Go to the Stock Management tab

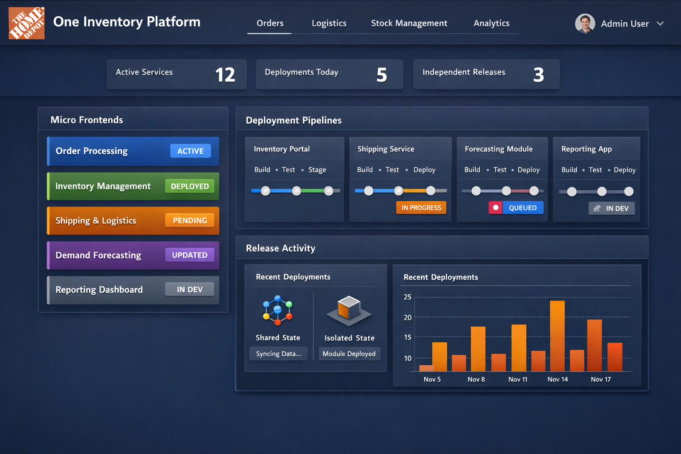pyautogui.click(x=409, y=23)
